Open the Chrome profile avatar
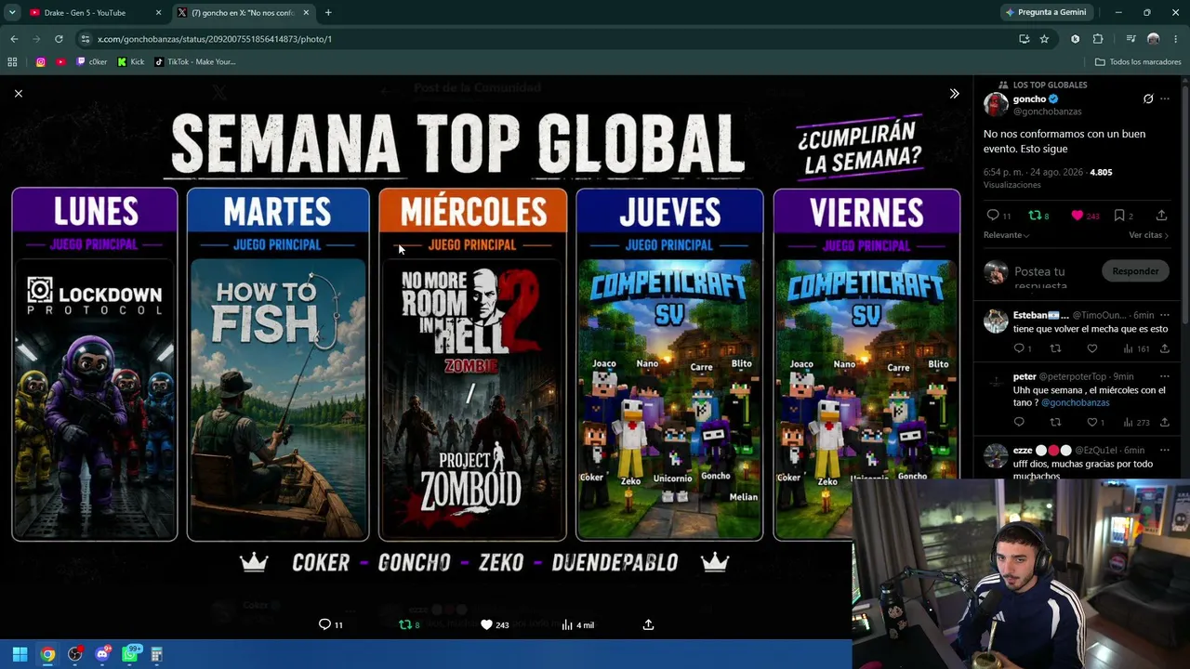The height and width of the screenshot is (669, 1190). pyautogui.click(x=1154, y=39)
